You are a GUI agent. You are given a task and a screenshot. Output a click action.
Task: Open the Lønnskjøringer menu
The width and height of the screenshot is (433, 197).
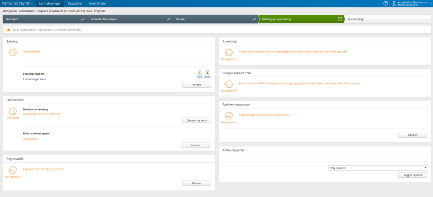[x=50, y=3]
